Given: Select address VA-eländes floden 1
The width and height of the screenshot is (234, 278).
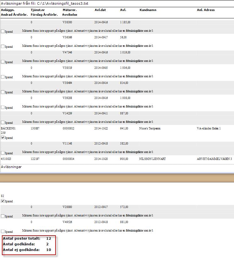Looking at the screenshot, I should 209,128.
